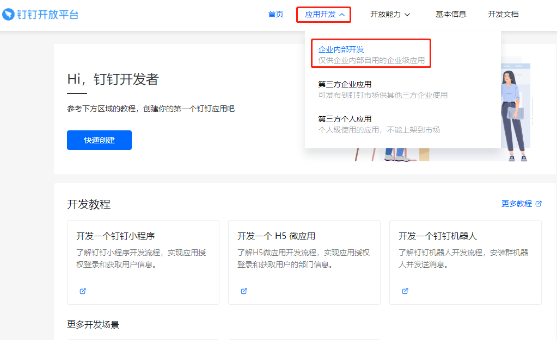Click the 钉钉开放平台 title text

coord(47,15)
